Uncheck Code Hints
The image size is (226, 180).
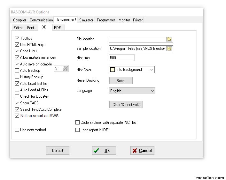click(17, 51)
